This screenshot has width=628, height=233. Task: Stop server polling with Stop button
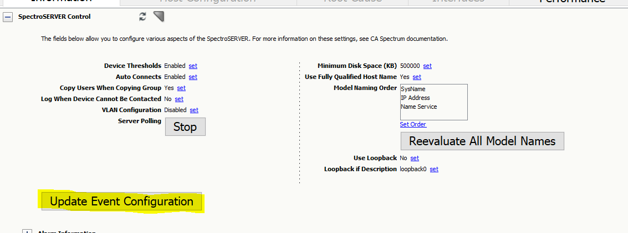click(x=185, y=127)
